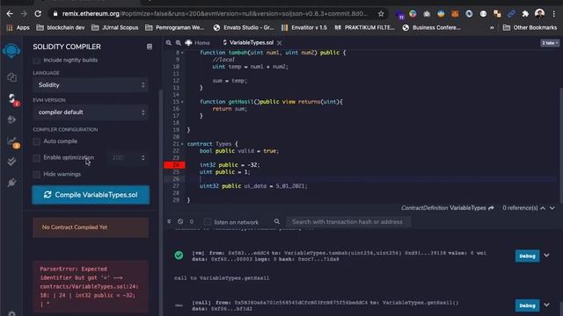Clear the terminal console icon
This screenshot has height=316, width=563.
tap(180, 222)
